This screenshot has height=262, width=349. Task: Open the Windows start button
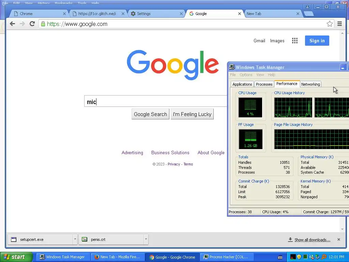16,257
